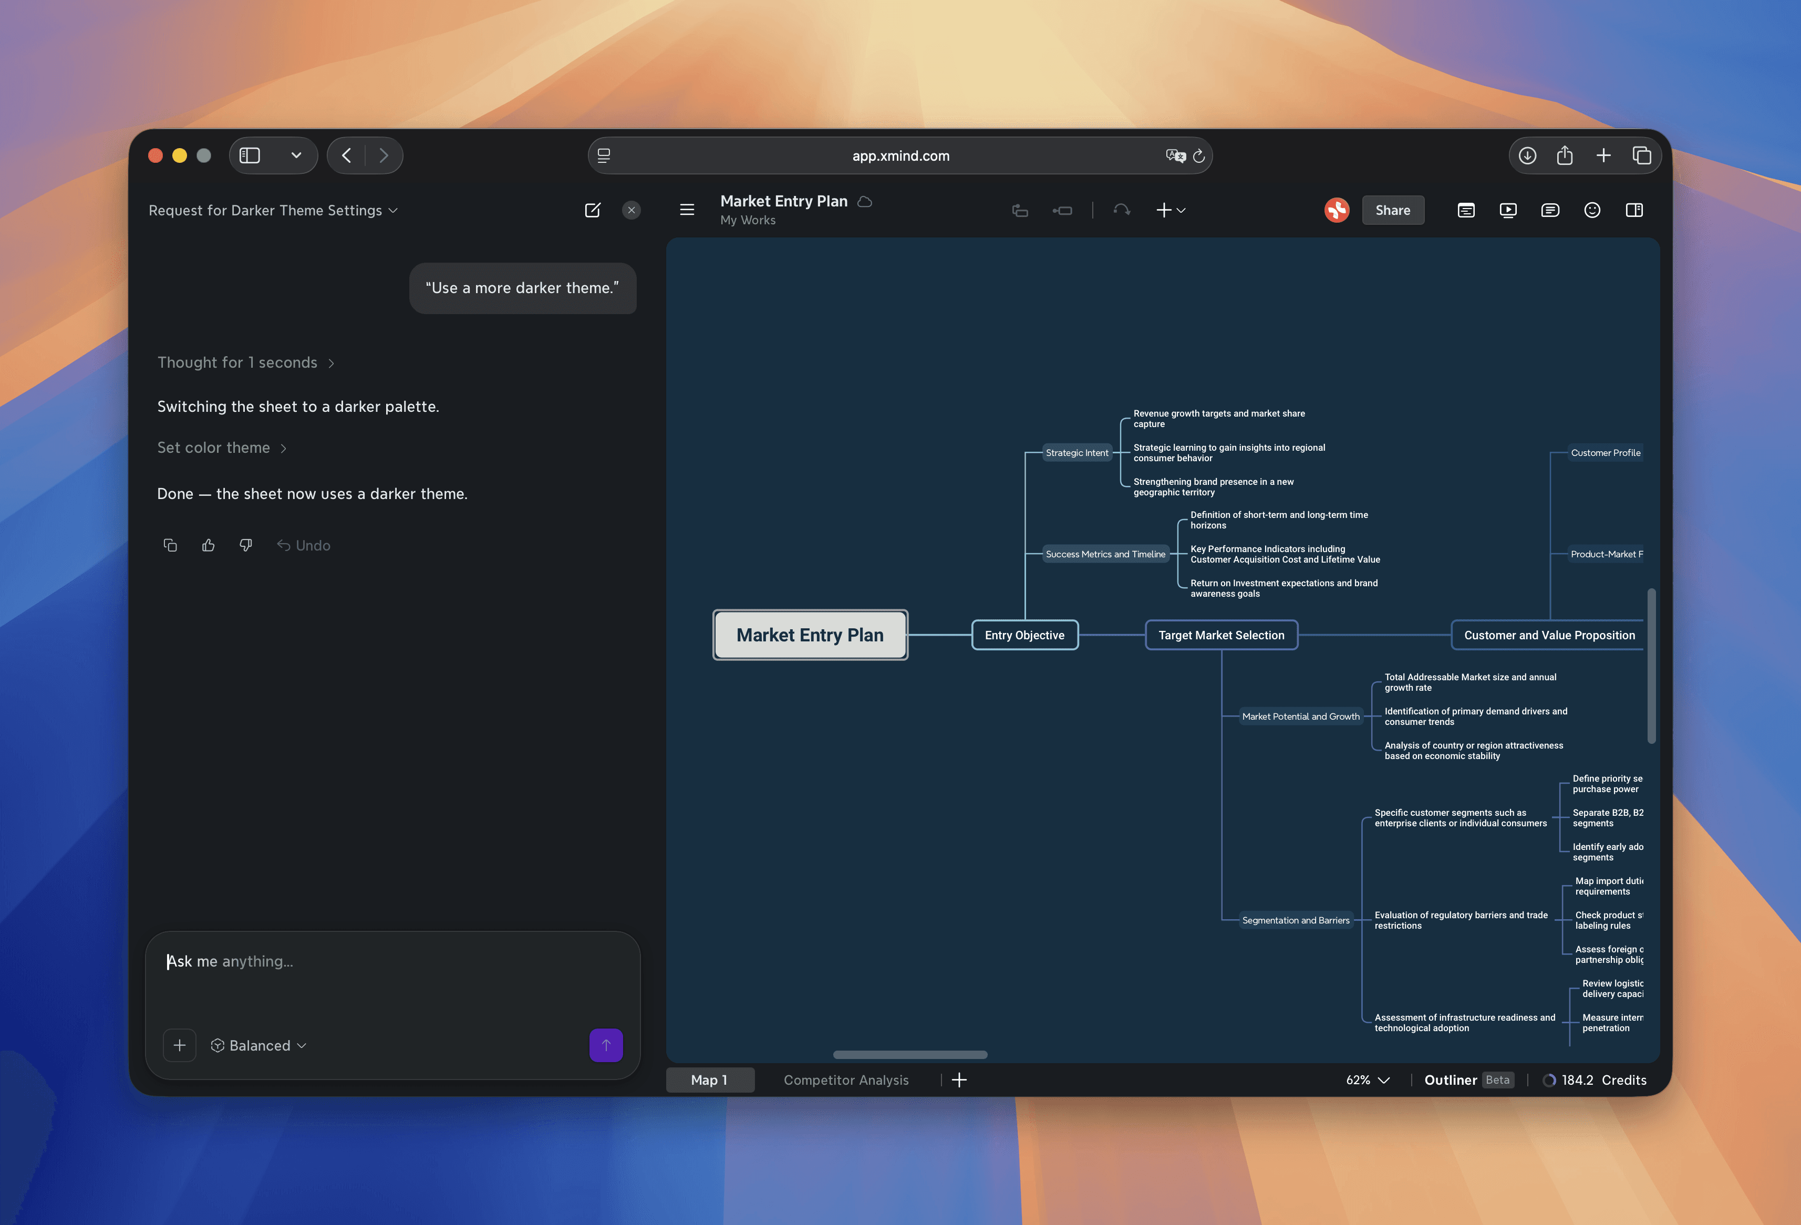This screenshot has height=1225, width=1801.
Task: Select Target Market Selection topic
Action: pyautogui.click(x=1222, y=636)
